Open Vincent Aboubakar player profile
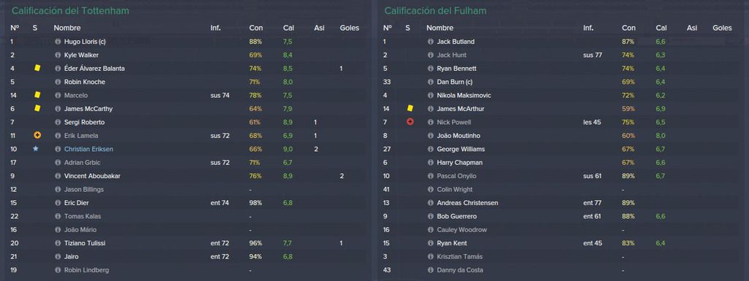The width and height of the screenshot is (749, 281). pyautogui.click(x=92, y=176)
